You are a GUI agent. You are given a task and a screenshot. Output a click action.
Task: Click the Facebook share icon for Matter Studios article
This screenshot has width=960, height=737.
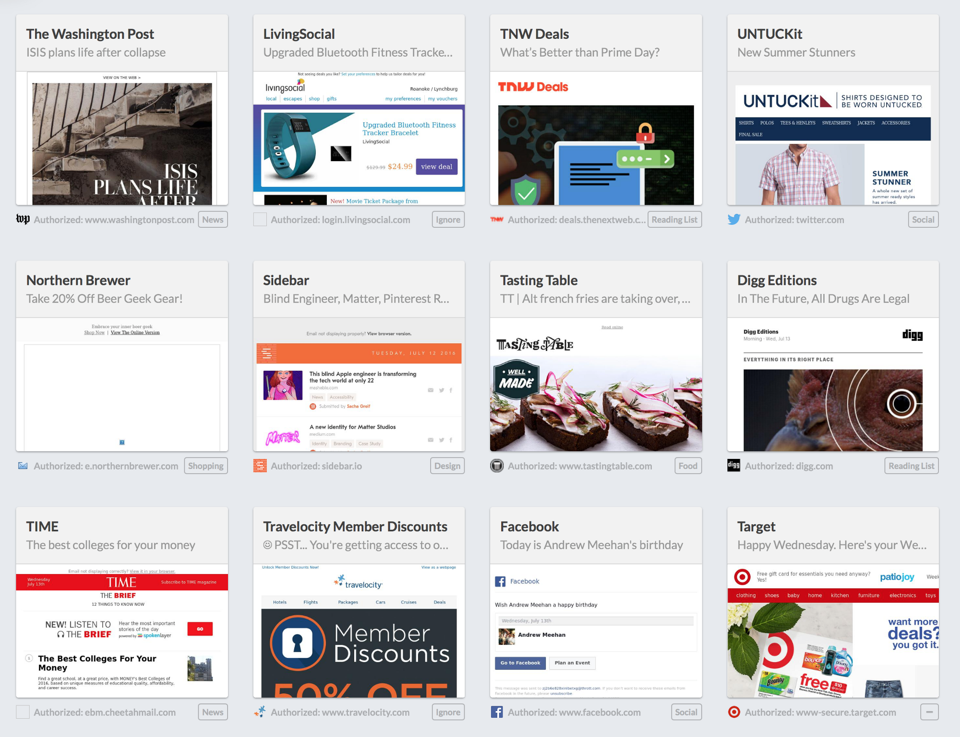tap(451, 440)
